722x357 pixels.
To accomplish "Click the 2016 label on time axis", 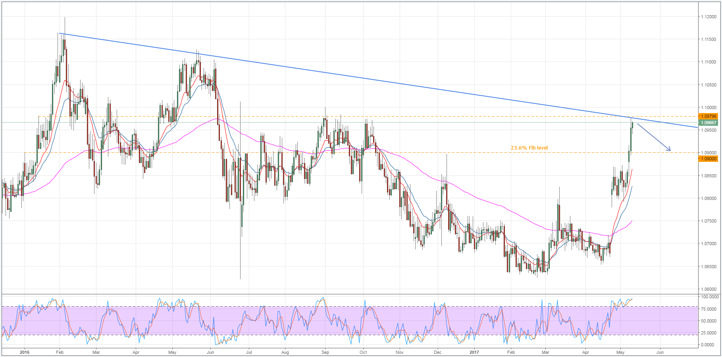I will [25, 352].
